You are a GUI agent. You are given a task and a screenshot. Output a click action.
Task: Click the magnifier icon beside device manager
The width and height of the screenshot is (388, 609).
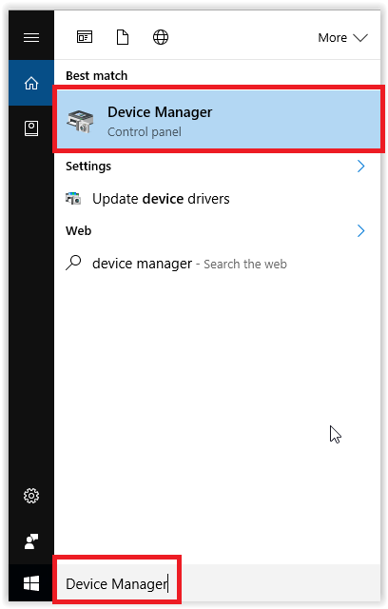click(73, 263)
